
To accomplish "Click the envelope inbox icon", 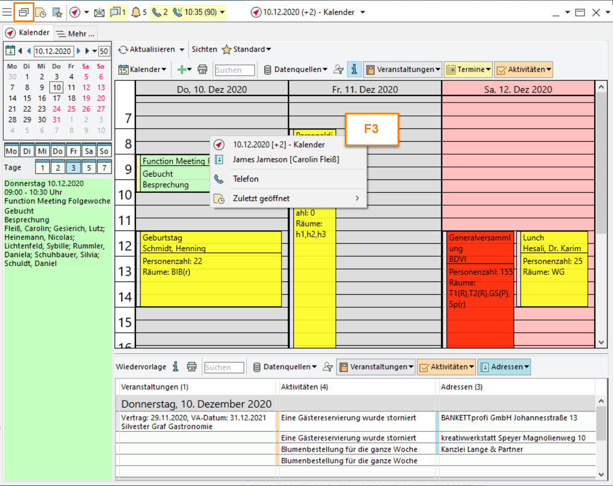I will [x=99, y=12].
